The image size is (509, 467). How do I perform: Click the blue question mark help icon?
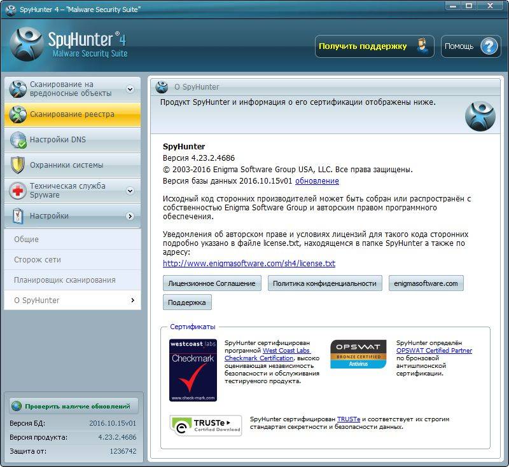pos(489,46)
